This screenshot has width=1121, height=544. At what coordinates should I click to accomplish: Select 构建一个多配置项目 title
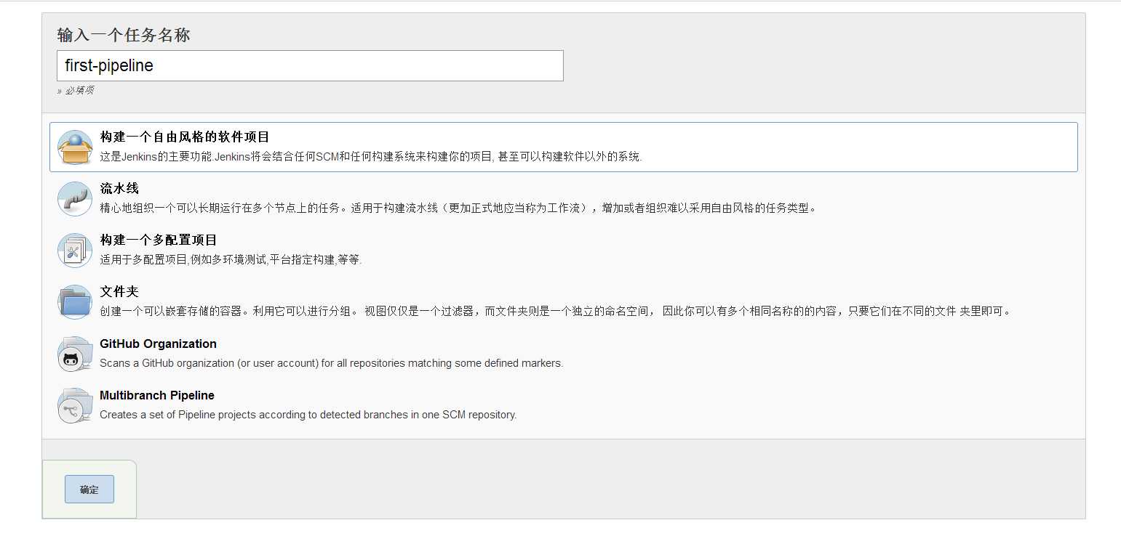click(159, 240)
